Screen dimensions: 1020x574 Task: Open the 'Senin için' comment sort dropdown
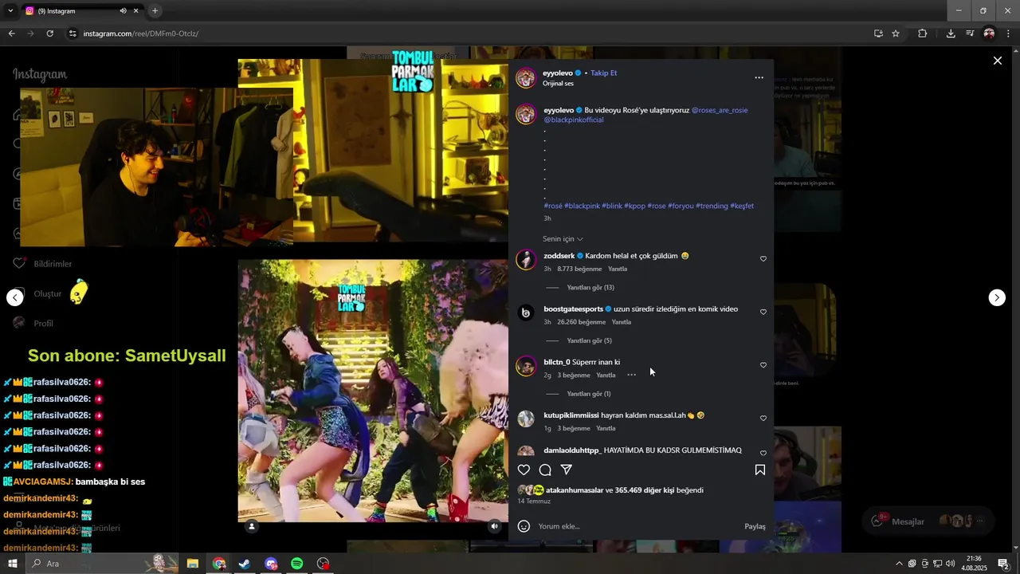point(563,239)
